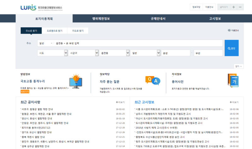Open 일반 dropdown in address field

click(x=46, y=43)
